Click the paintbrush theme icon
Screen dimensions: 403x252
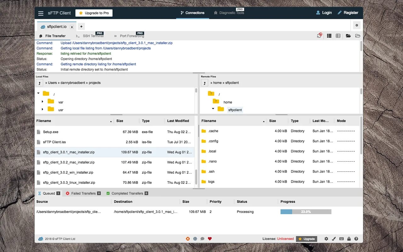(x=334, y=239)
